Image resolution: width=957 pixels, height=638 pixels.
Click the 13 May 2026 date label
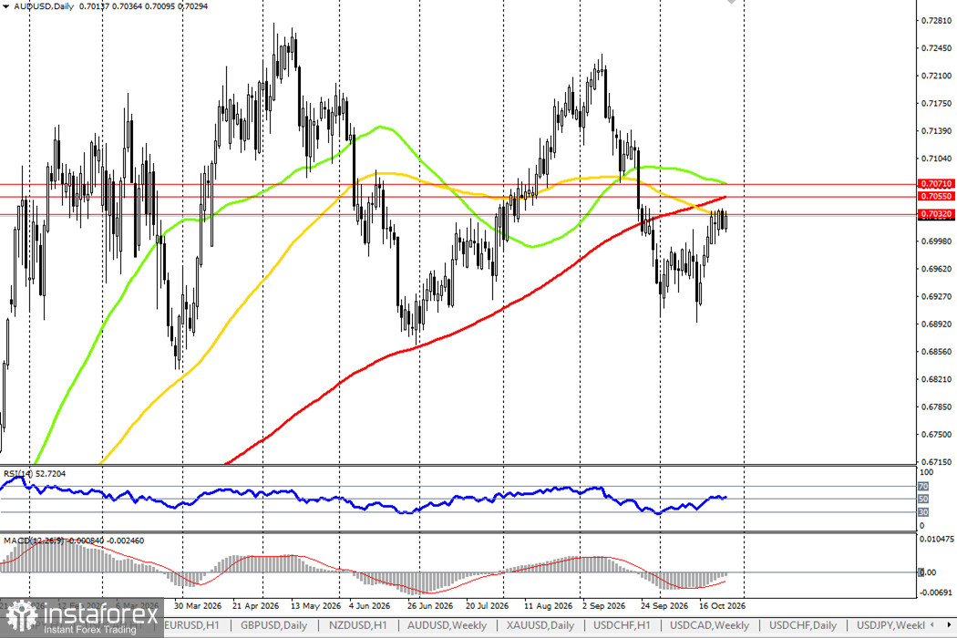pos(315,606)
